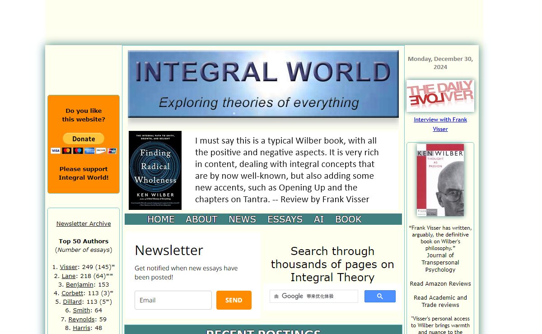The image size is (542, 334).
Task: Open author Benjamin's essays link
Action: tap(79, 285)
